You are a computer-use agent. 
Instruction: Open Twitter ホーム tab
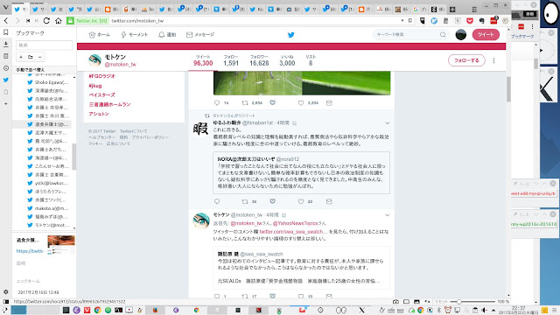point(99,35)
